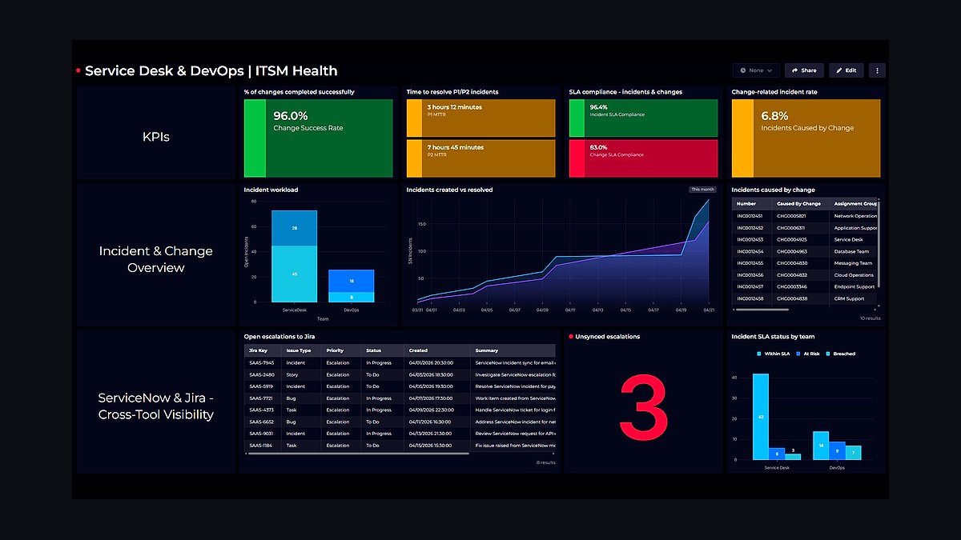Click the Cloud Operations assignment group cell
Screen dimensions: 961x540
tap(854, 274)
